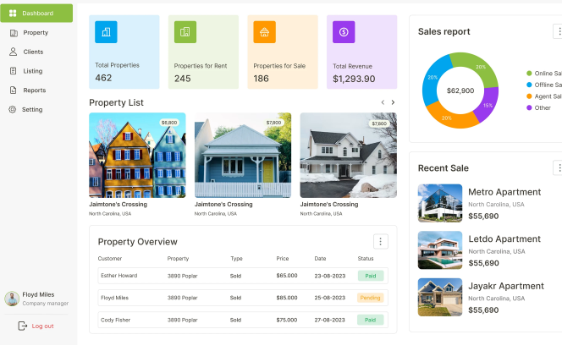Click the $6,800 price tag
Screen dimensions: 562x351
point(169,123)
